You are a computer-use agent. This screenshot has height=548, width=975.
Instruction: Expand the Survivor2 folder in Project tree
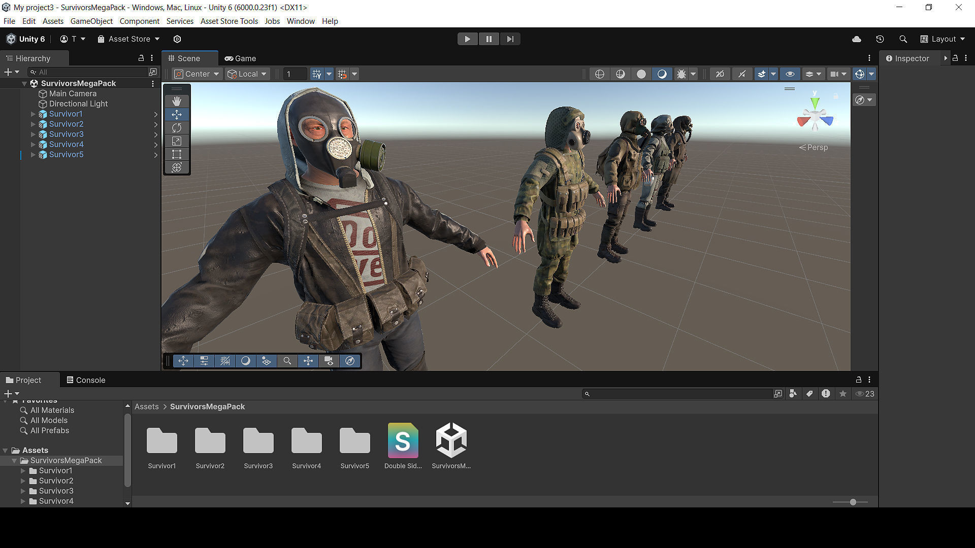23,481
